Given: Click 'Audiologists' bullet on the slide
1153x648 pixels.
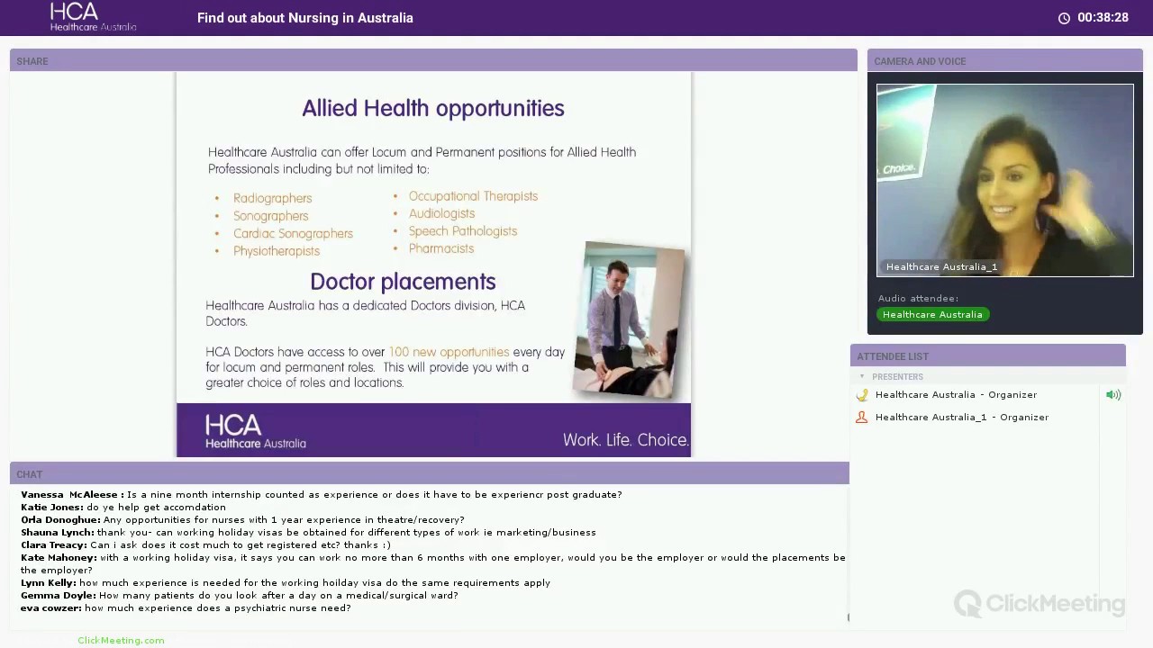Looking at the screenshot, I should point(441,213).
